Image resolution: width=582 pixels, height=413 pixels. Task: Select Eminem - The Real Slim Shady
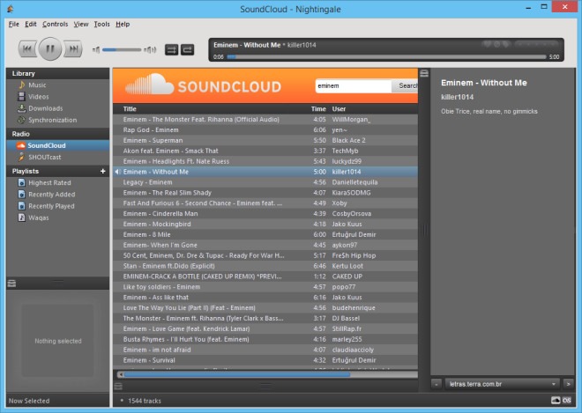(265, 193)
